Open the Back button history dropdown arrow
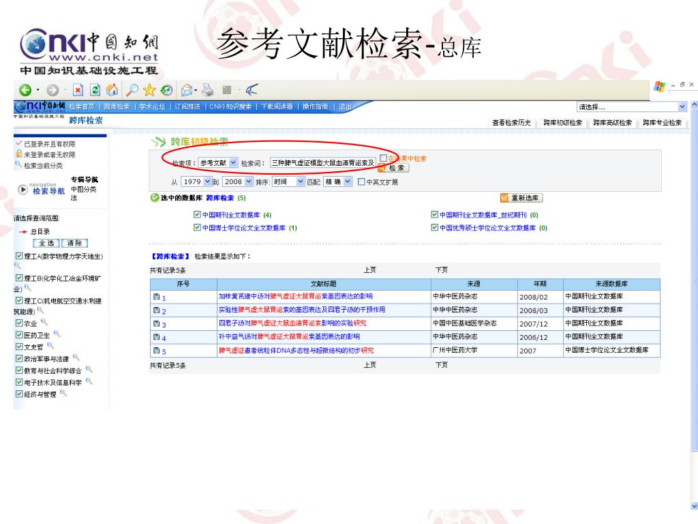The height and width of the screenshot is (524, 698). click(x=38, y=91)
